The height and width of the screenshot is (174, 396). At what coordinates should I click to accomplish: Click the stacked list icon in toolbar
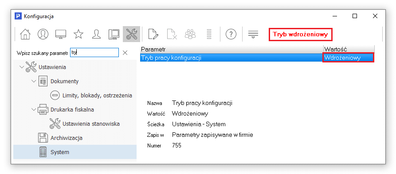(209, 34)
